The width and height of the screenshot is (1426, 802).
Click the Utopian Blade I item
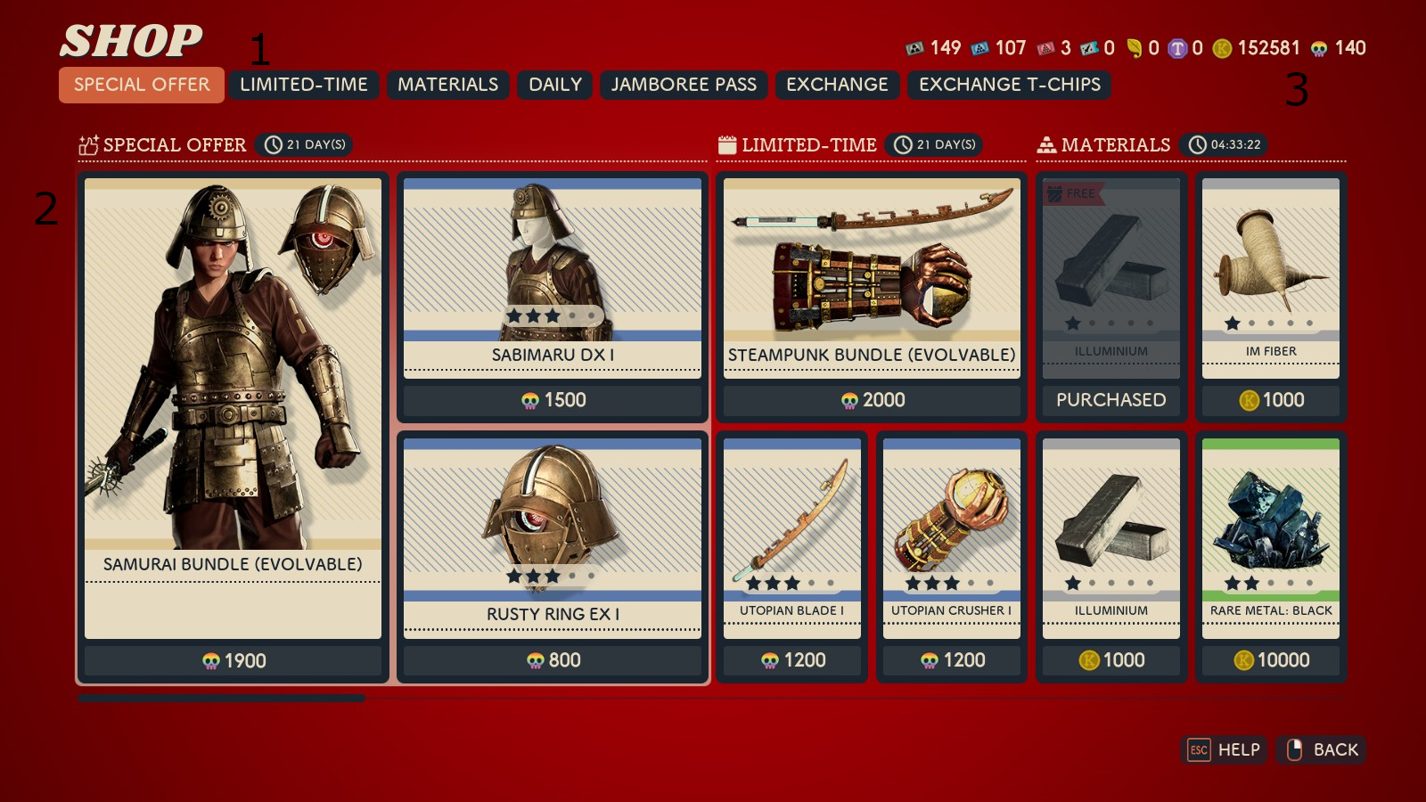pyautogui.click(x=792, y=558)
